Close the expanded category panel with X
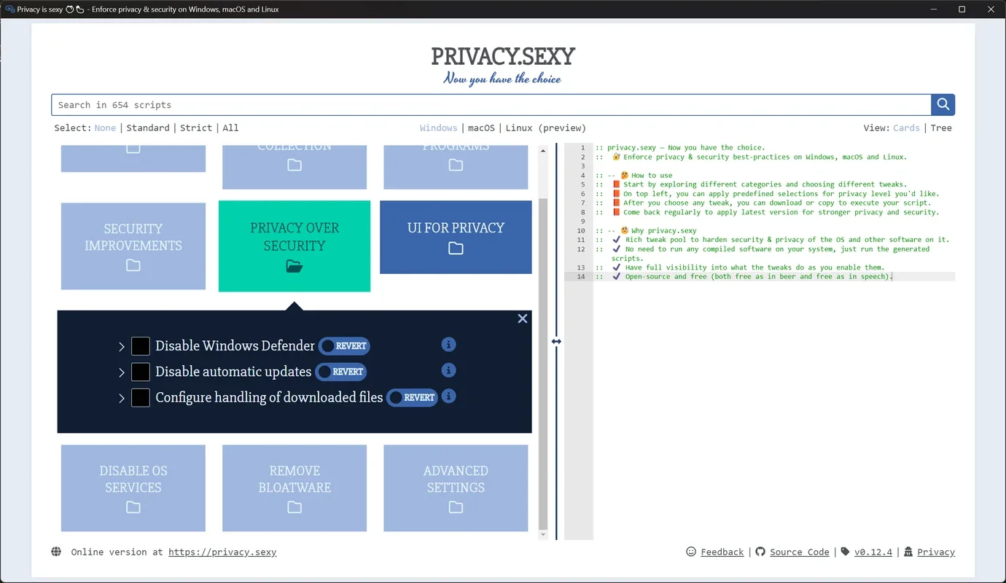The height and width of the screenshot is (583, 1006). point(523,318)
